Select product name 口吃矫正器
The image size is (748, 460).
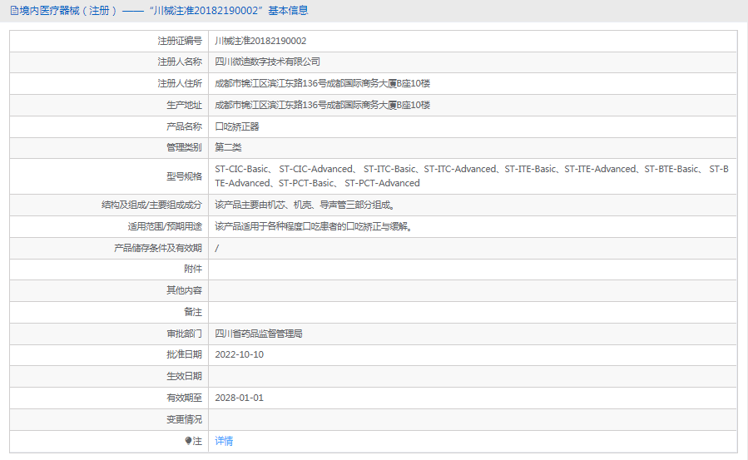pyautogui.click(x=237, y=126)
